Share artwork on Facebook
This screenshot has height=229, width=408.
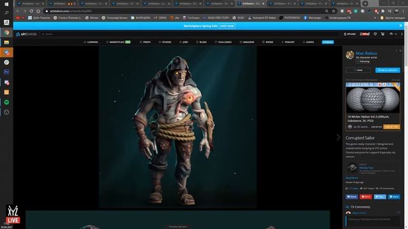(x=351, y=197)
